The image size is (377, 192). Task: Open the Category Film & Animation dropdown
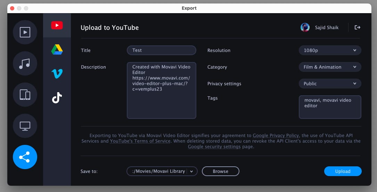click(x=330, y=67)
